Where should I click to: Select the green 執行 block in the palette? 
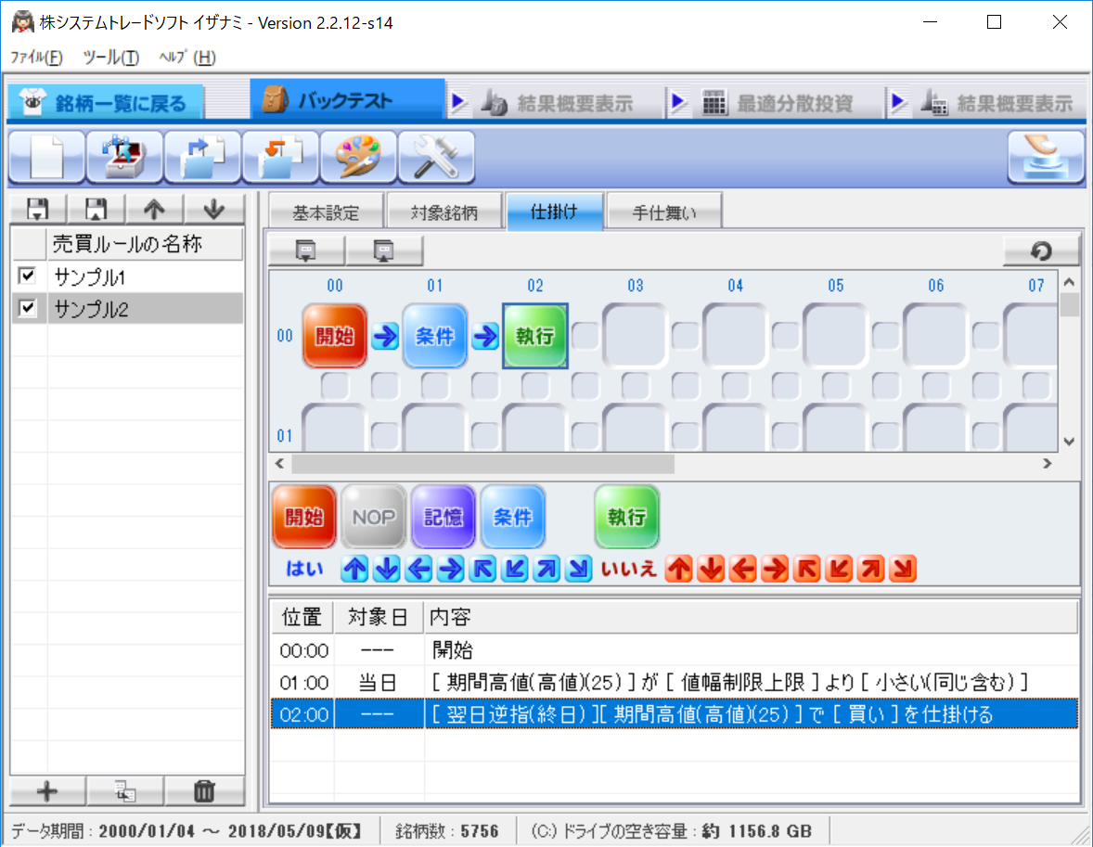[x=626, y=518]
